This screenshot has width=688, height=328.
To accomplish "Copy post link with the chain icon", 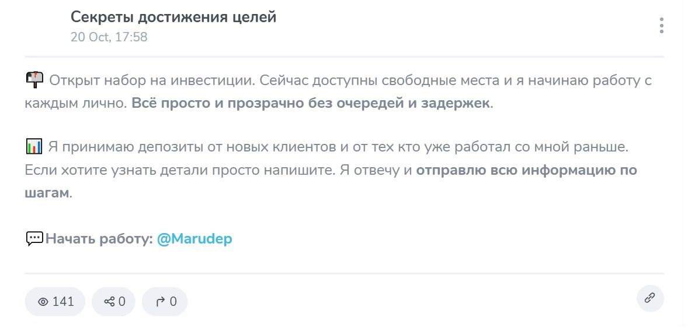I will tap(650, 298).
